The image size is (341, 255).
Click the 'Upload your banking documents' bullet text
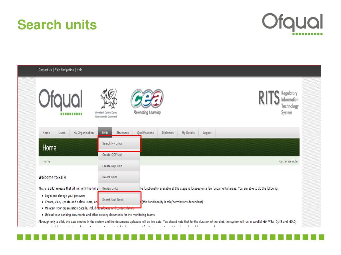pyautogui.click(x=100, y=215)
